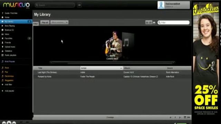Switch to the middle view mode icon
This screenshot has width=221, height=124.
coord(151,22)
